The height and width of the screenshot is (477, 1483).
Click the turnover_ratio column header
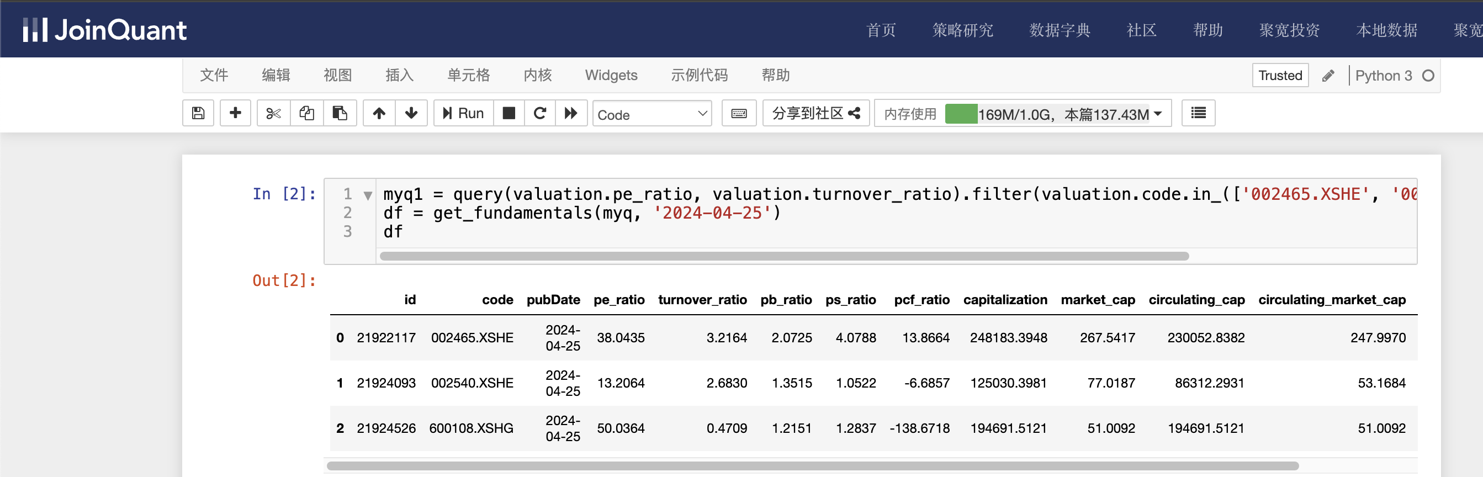pos(702,300)
